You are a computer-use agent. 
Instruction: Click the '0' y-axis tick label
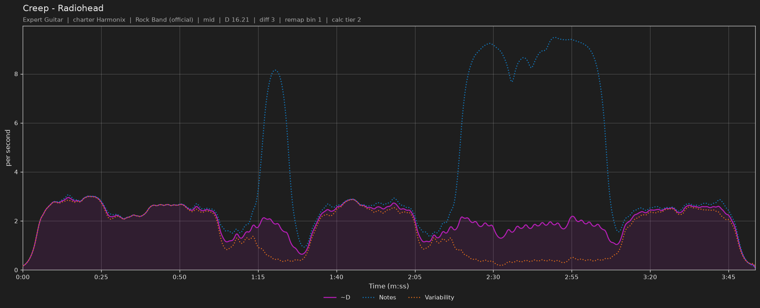click(17, 270)
